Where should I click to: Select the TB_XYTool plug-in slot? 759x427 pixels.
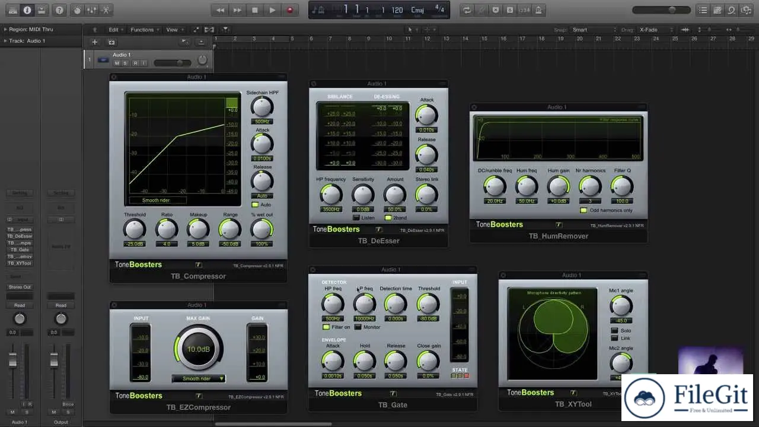click(20, 263)
